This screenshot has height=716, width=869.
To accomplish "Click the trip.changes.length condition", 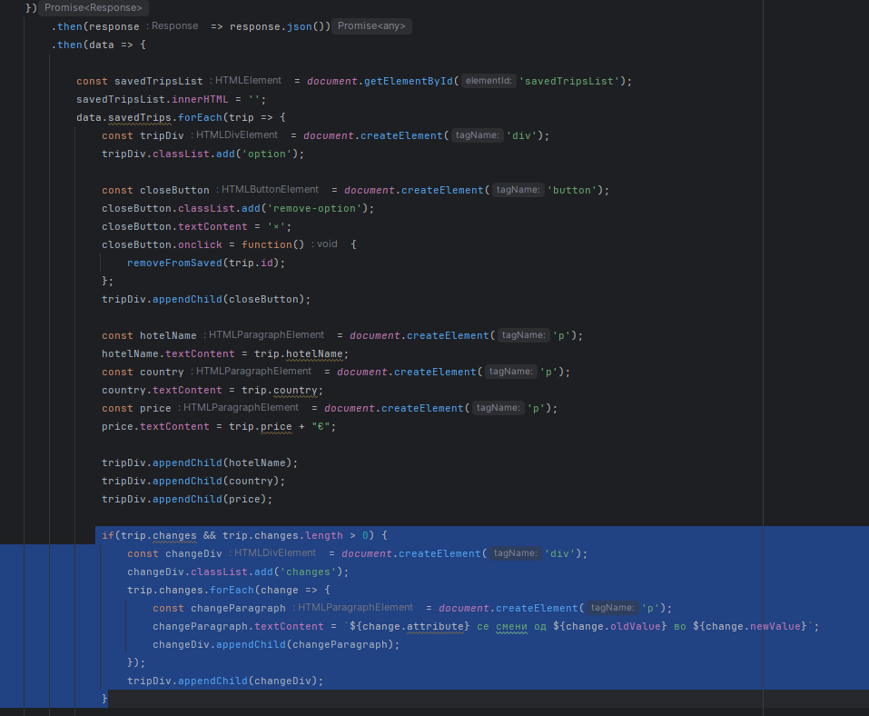I will coord(282,535).
